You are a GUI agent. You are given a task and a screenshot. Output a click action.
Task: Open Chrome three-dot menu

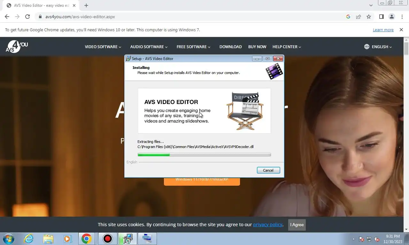pos(402,17)
